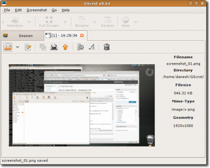
Task: Click the Section capture button
Action: [108, 22]
